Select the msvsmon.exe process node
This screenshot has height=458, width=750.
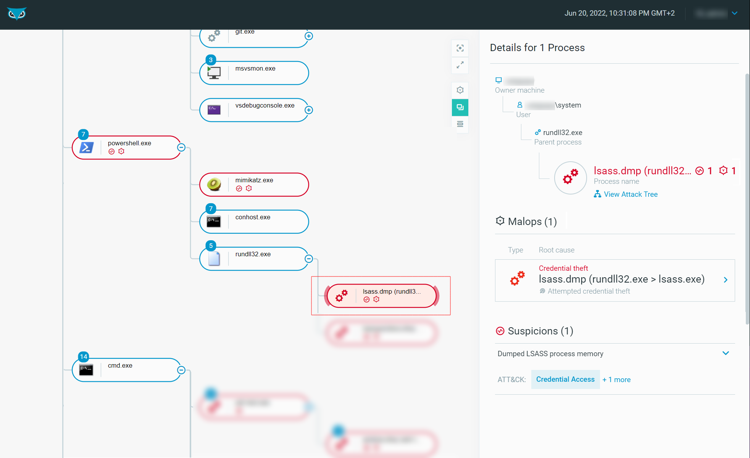tap(254, 73)
